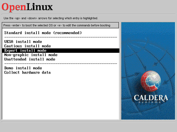Click the Caldera globe emblem
This screenshot has height=132, width=177.
(x=151, y=82)
